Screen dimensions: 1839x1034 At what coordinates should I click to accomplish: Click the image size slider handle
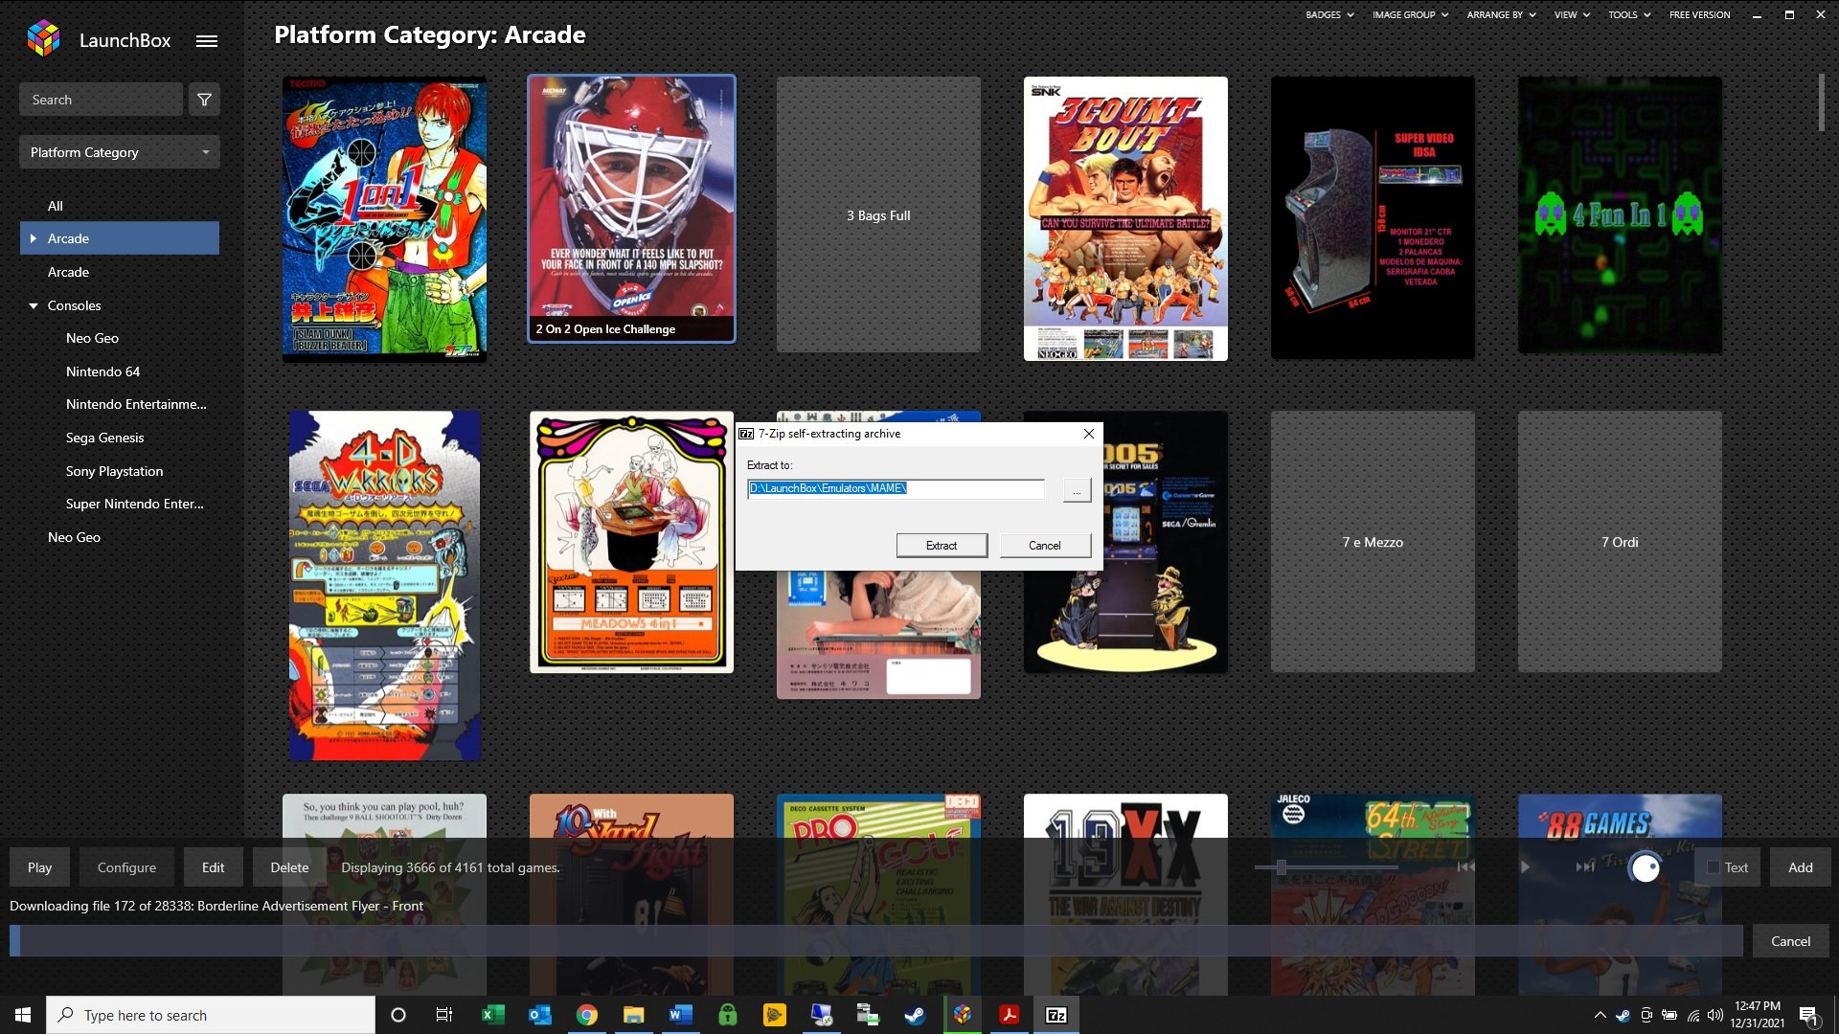(x=1281, y=867)
